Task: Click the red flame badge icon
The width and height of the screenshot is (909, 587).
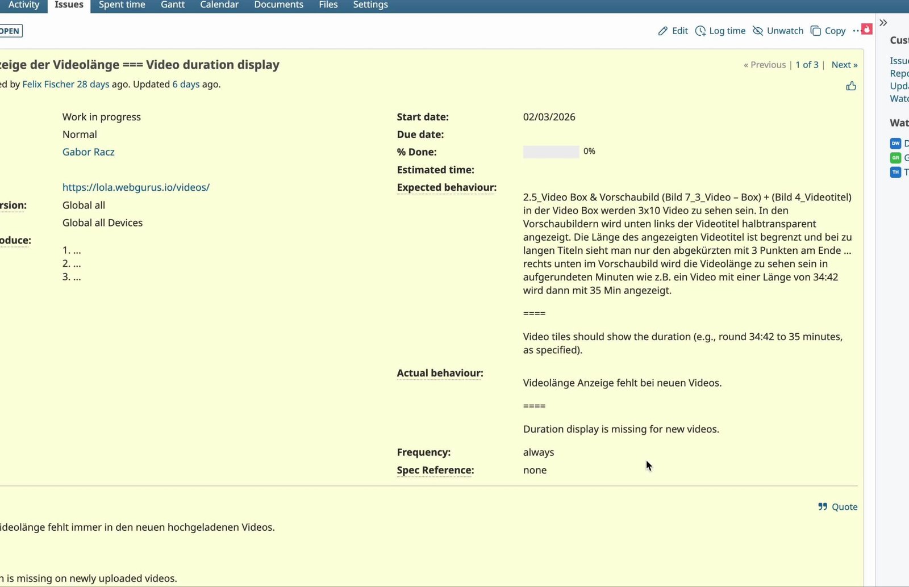Action: [x=867, y=29]
